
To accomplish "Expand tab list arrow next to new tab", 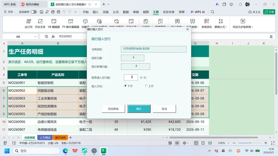I will click(x=108, y=4).
